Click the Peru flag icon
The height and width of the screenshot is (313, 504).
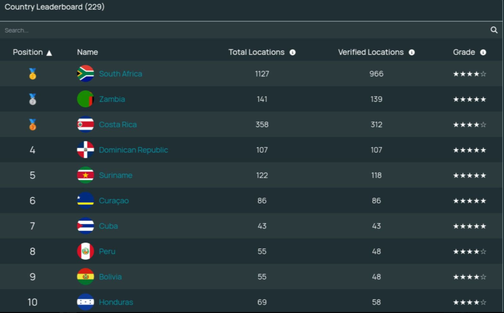tap(86, 252)
